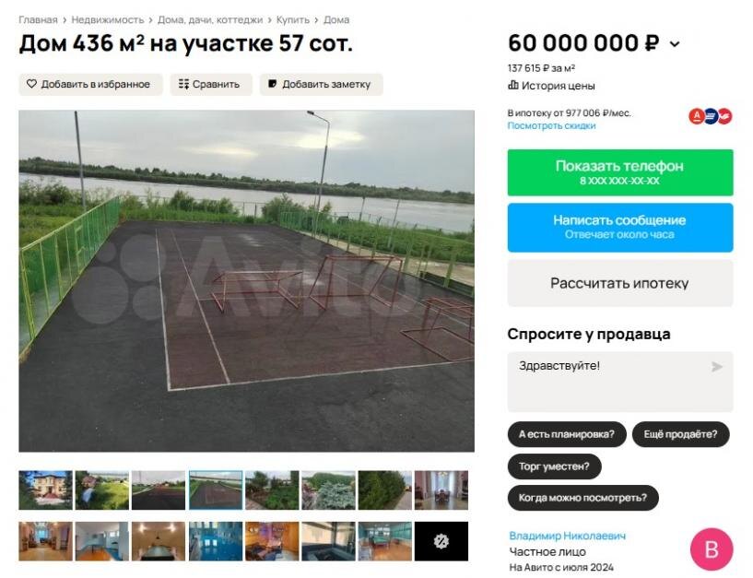Click Рассчитать ипотеку button

pos(620,283)
